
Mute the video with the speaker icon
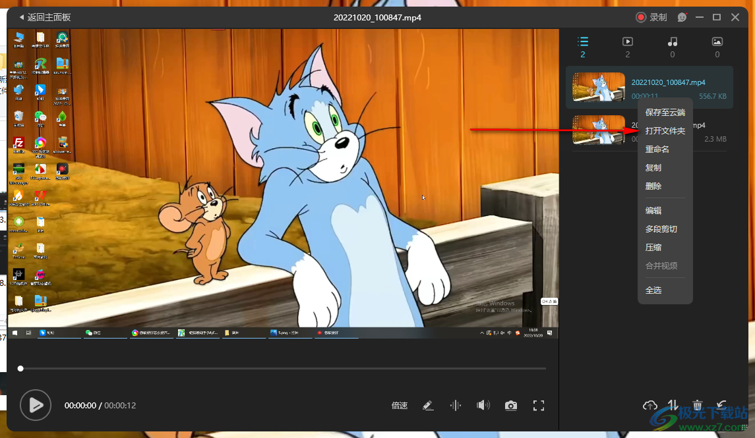point(483,406)
